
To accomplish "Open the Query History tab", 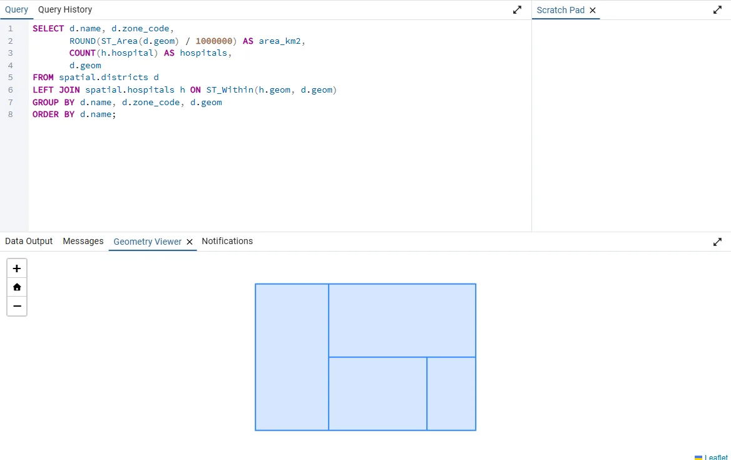I will coord(65,10).
